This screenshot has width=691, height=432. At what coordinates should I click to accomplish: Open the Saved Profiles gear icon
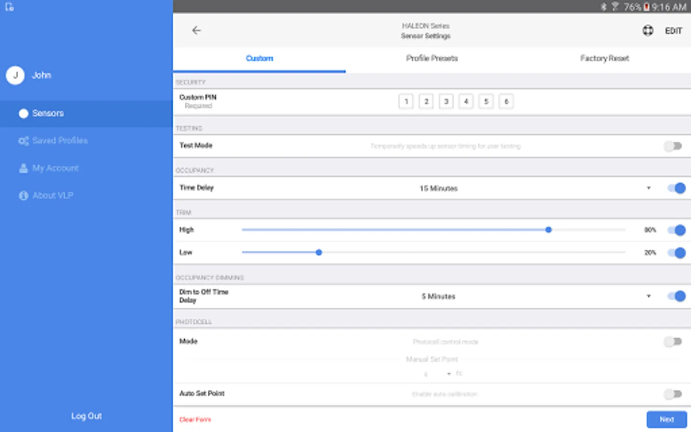pos(23,141)
